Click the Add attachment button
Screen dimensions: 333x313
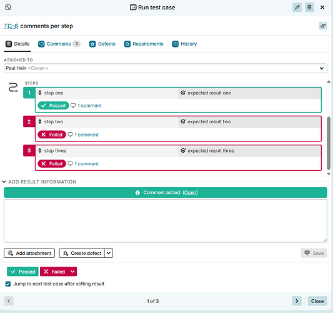[x=29, y=253]
